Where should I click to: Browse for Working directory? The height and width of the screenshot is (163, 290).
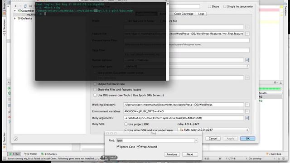click(247, 105)
